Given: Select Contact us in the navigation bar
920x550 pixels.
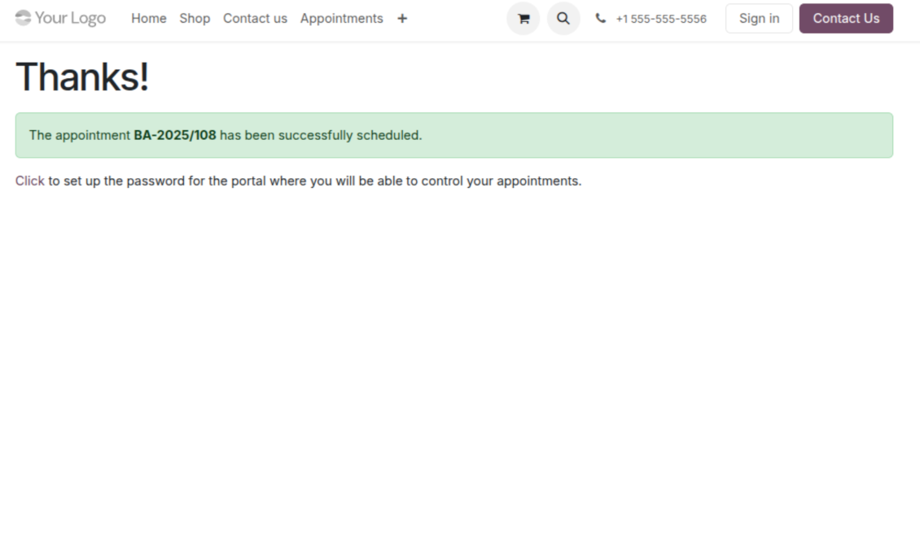Looking at the screenshot, I should pos(255,19).
